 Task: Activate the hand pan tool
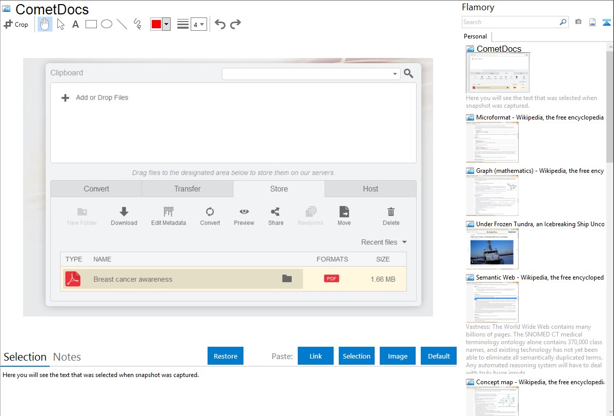click(x=45, y=24)
